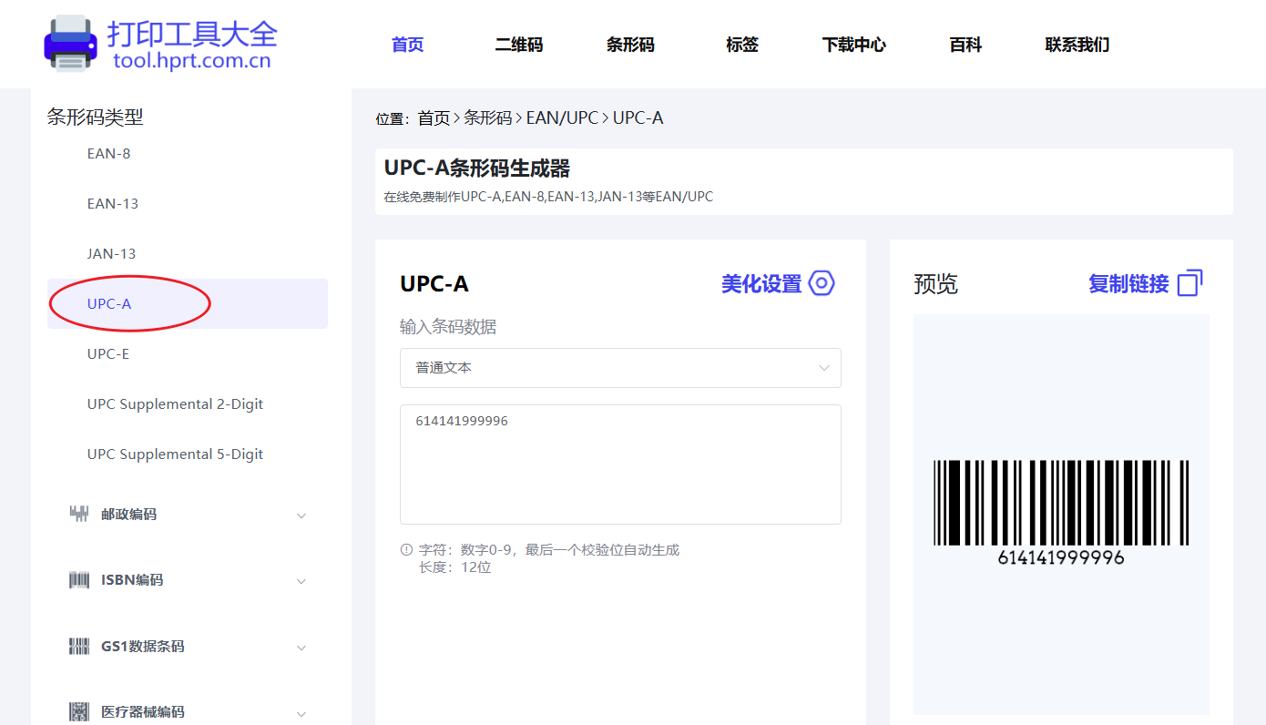Viewport: 1266px width, 725px height.
Task: Expand the GS1数据条码 chevron
Action: 301,648
